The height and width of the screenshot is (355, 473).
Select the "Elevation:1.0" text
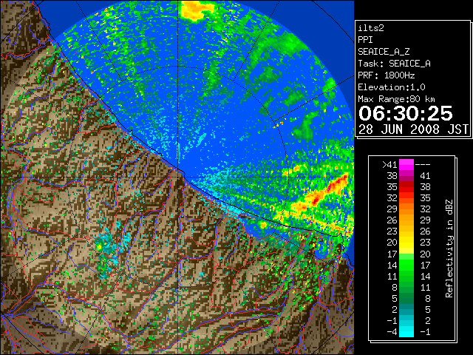(x=392, y=87)
